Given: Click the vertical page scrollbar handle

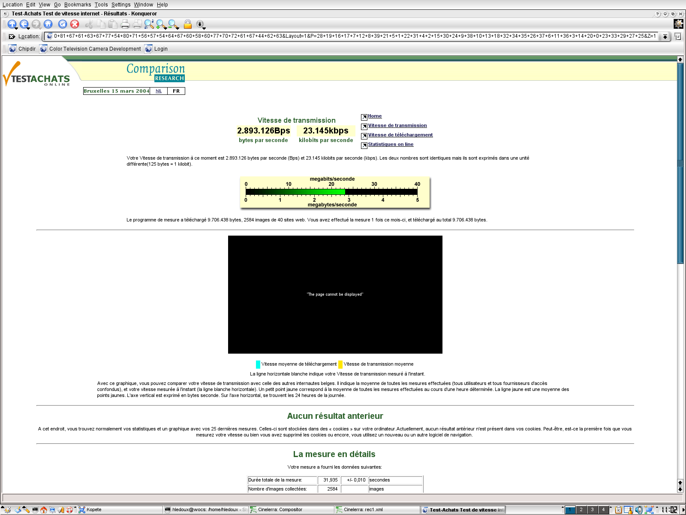Looking at the screenshot, I should [680, 163].
